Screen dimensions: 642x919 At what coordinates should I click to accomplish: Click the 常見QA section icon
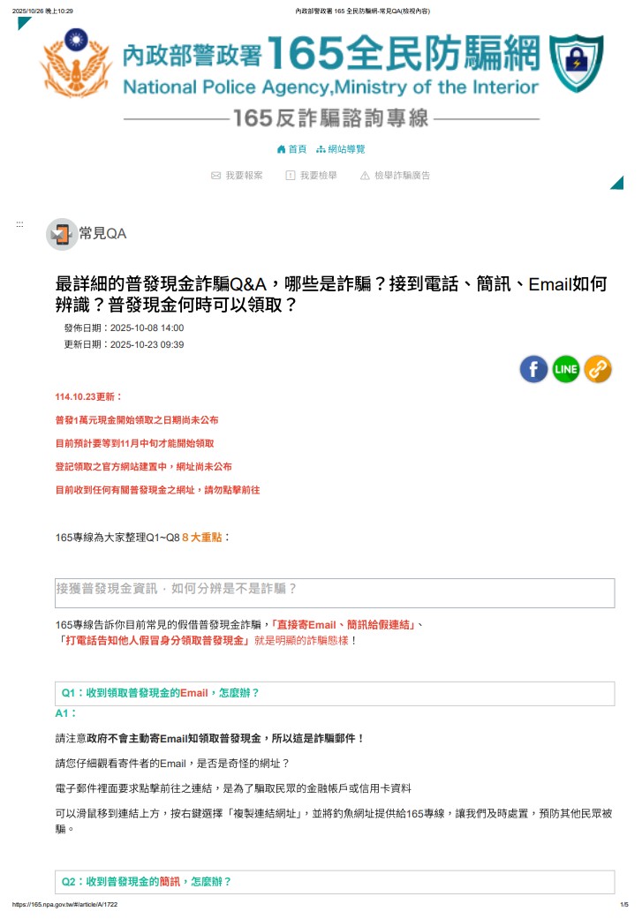click(x=62, y=235)
